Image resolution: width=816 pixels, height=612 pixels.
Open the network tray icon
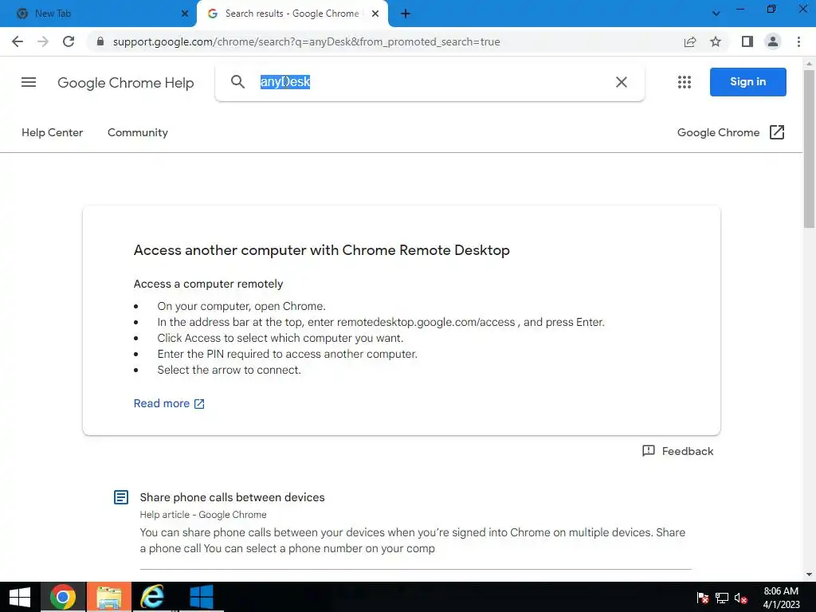tap(722, 598)
